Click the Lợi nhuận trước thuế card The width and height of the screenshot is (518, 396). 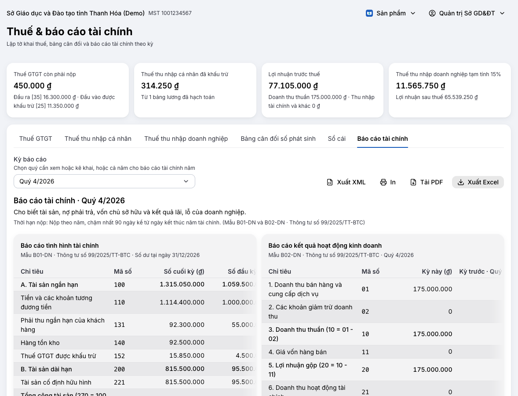[x=322, y=90]
